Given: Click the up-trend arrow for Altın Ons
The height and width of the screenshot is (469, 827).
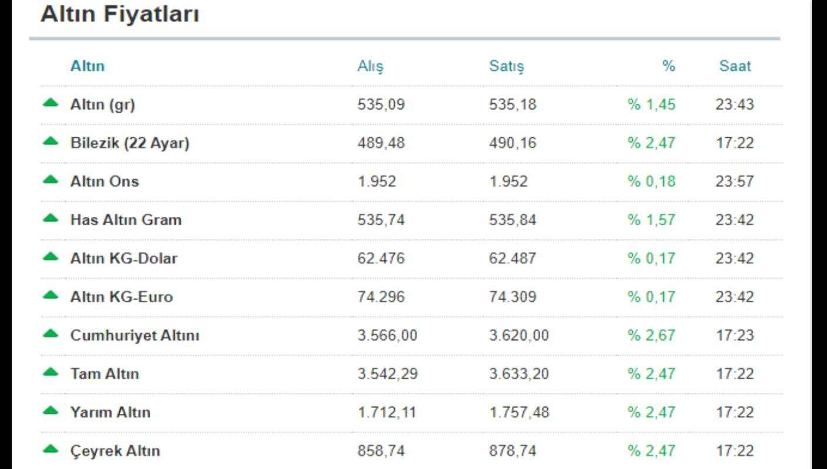Looking at the screenshot, I should [x=51, y=180].
